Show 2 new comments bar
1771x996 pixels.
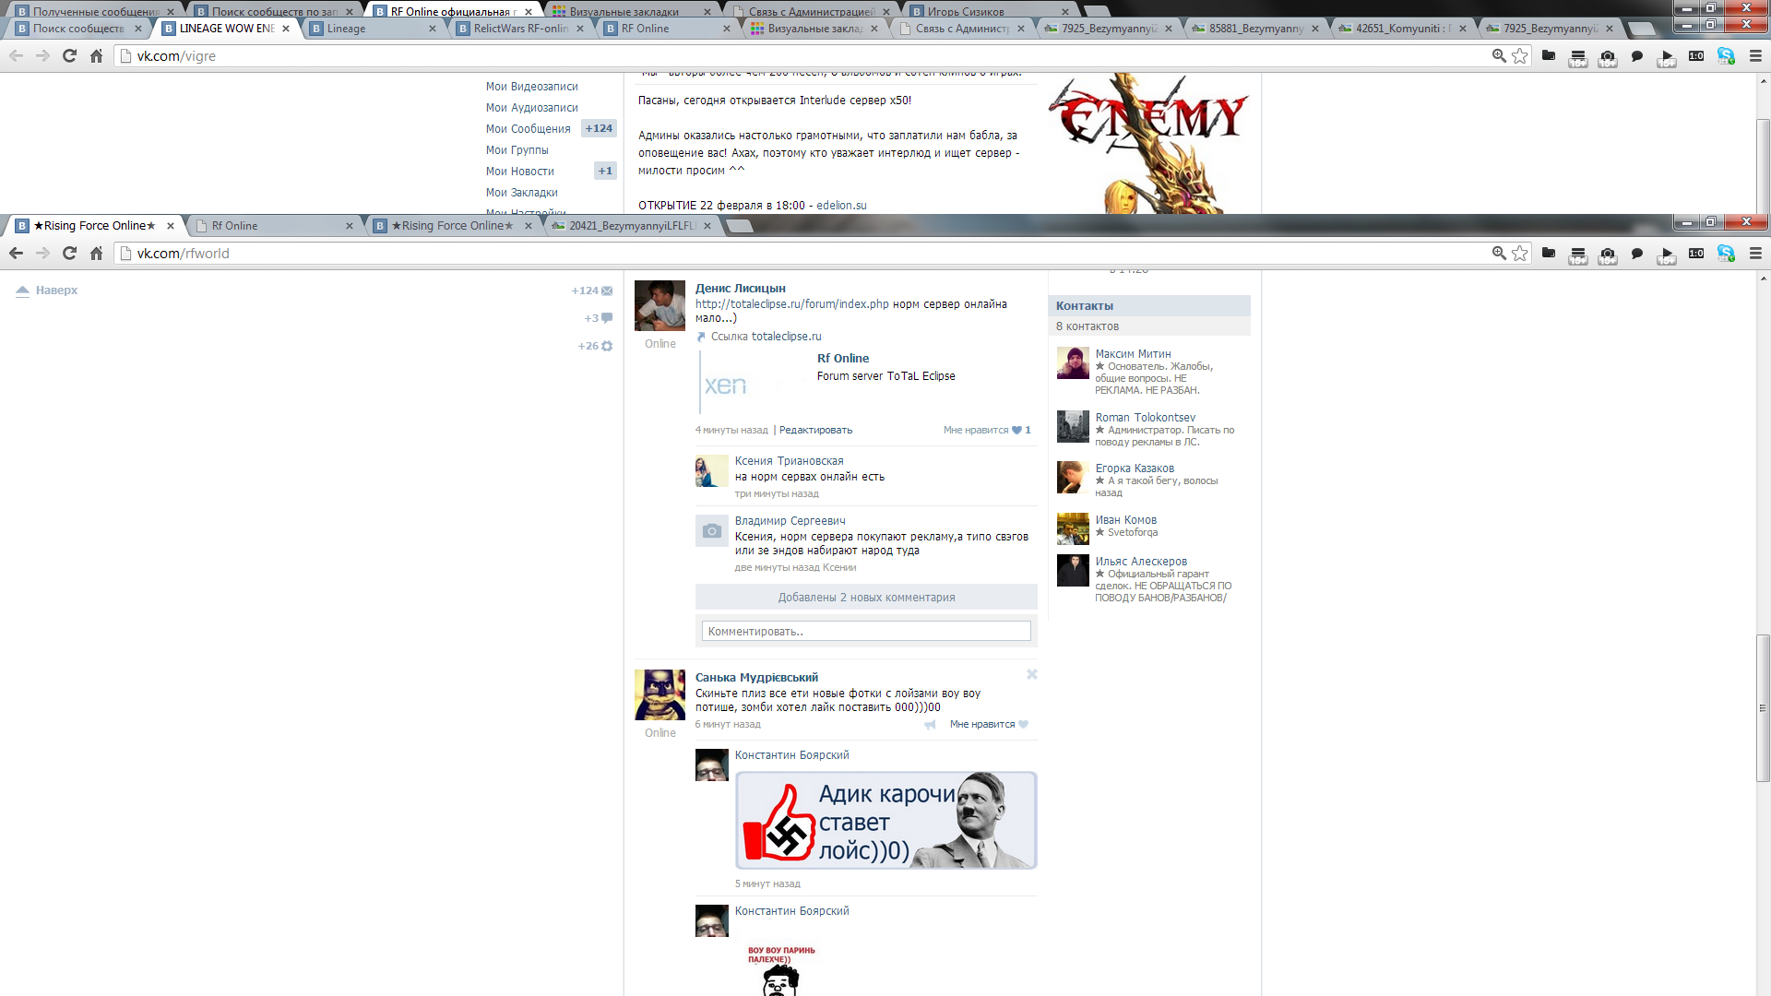coord(866,598)
